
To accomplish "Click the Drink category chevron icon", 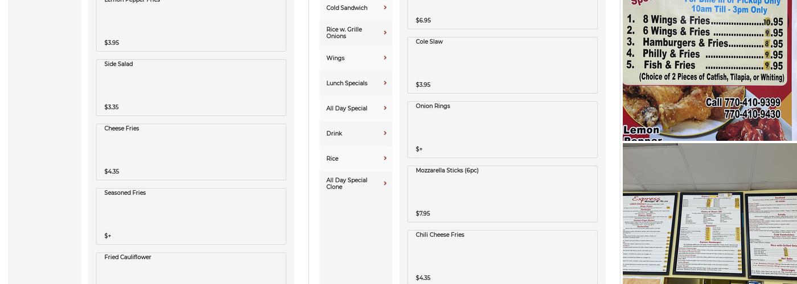I will (385, 133).
